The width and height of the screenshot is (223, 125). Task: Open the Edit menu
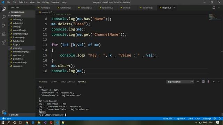(14, 2)
